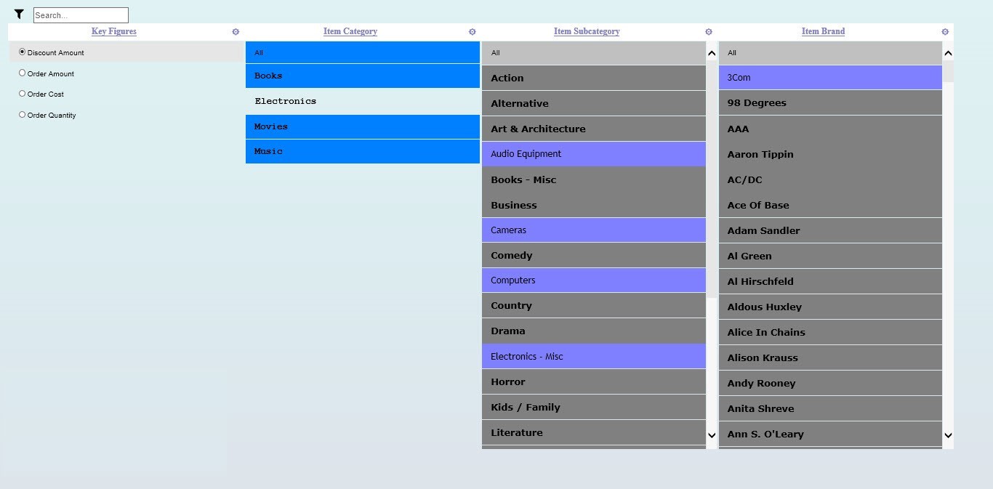
Task: Select the Discount Amount radio button
Action: tap(23, 52)
